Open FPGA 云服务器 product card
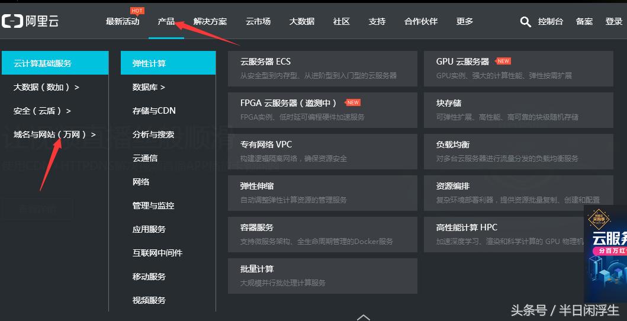 click(323, 110)
